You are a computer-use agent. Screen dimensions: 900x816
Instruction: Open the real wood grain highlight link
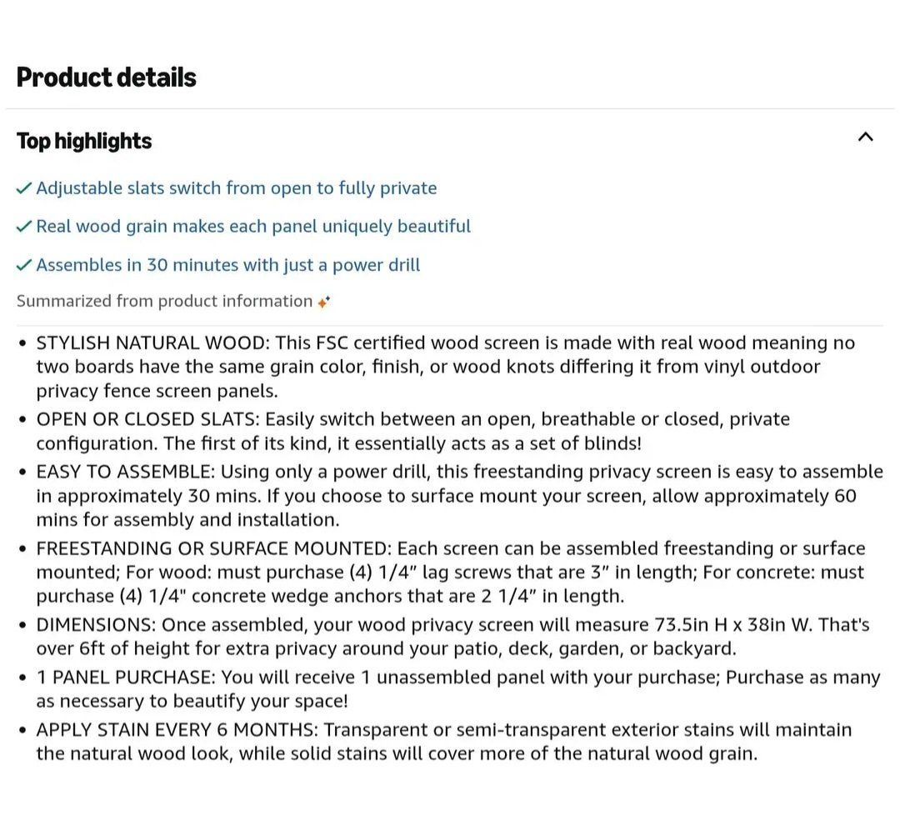tap(253, 227)
